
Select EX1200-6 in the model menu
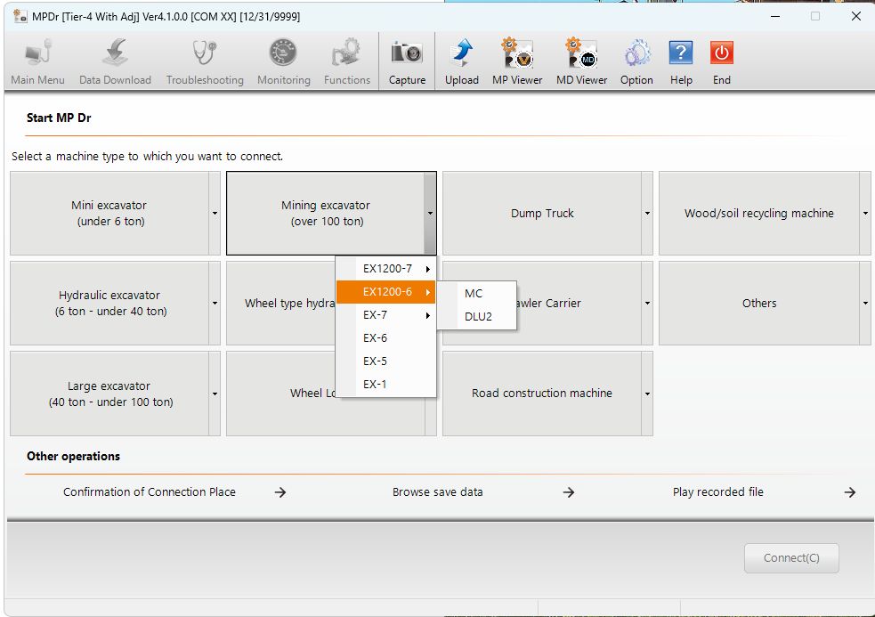pyautogui.click(x=385, y=292)
